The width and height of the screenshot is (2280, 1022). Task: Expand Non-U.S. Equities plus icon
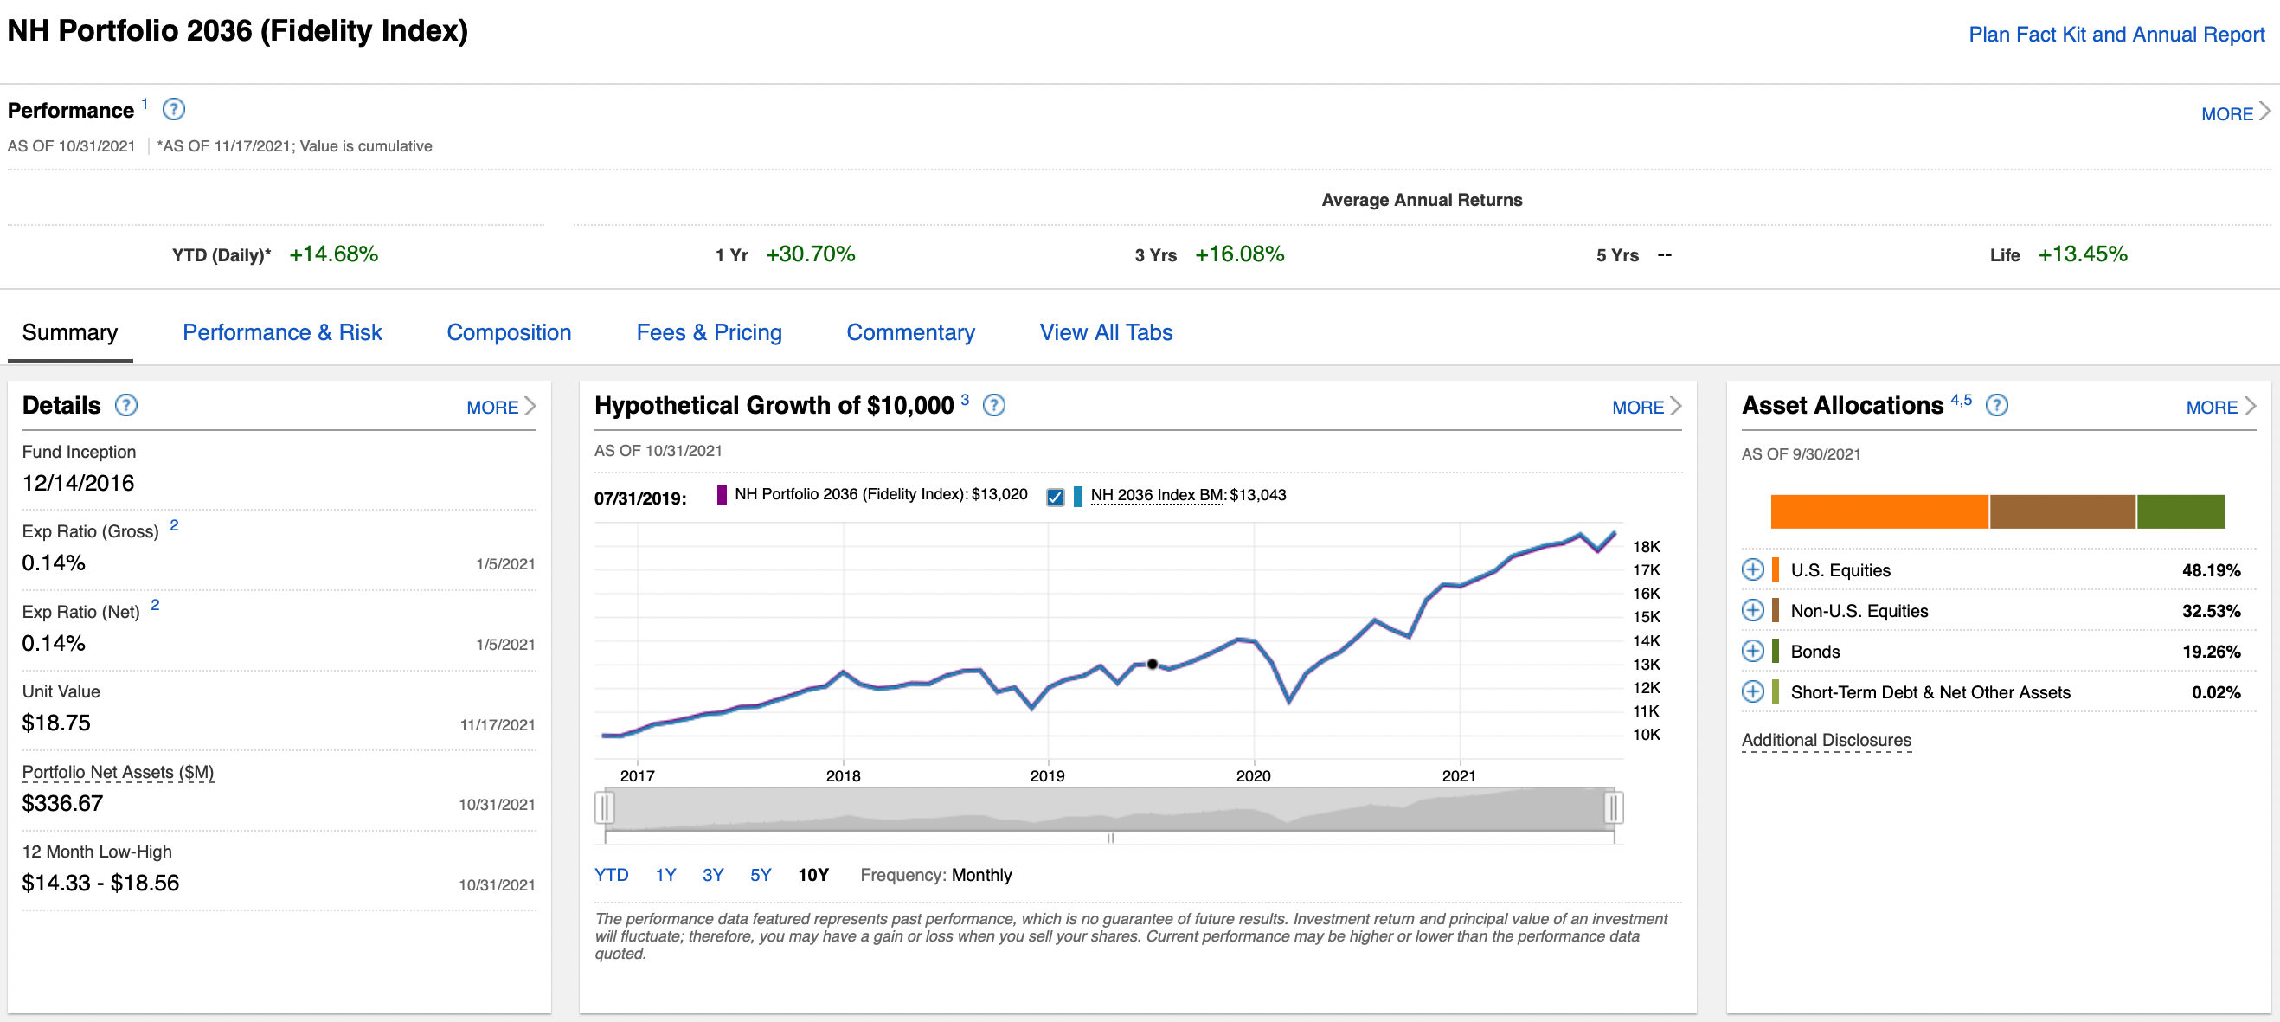(x=1752, y=611)
